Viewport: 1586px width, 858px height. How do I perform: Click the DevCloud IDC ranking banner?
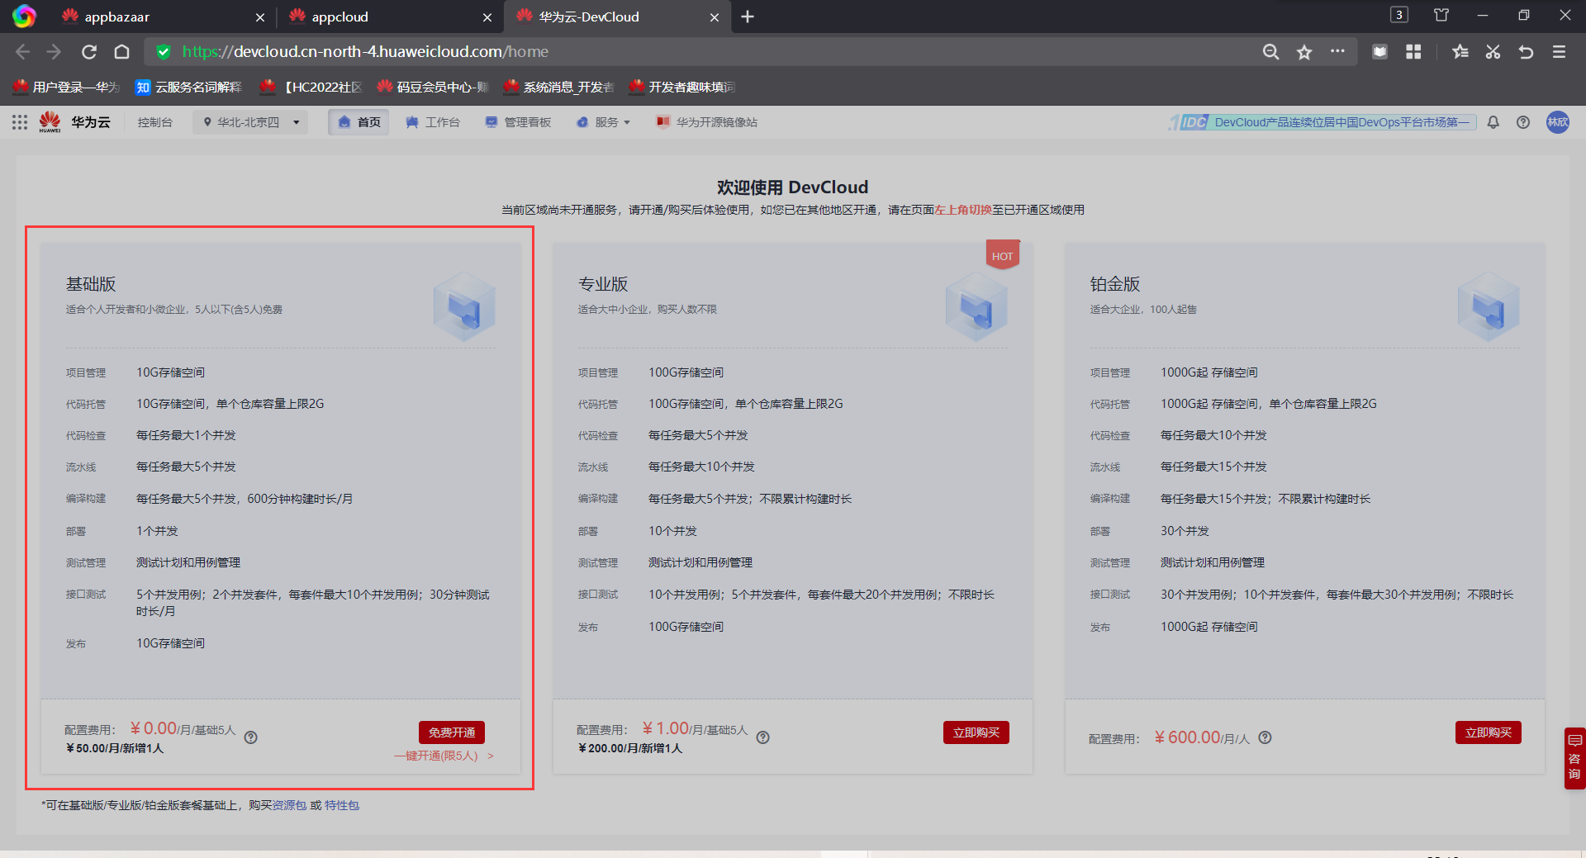pyautogui.click(x=1322, y=122)
